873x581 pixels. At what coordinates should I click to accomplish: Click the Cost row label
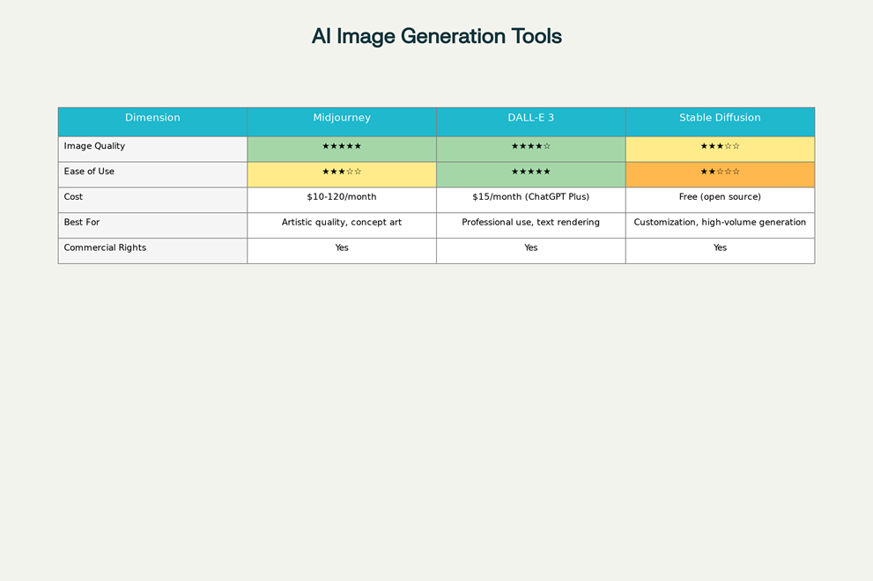[73, 197]
